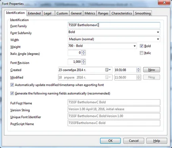172x148 pixels.
Task: Click the Italic Angle value field
Action: [75, 53]
